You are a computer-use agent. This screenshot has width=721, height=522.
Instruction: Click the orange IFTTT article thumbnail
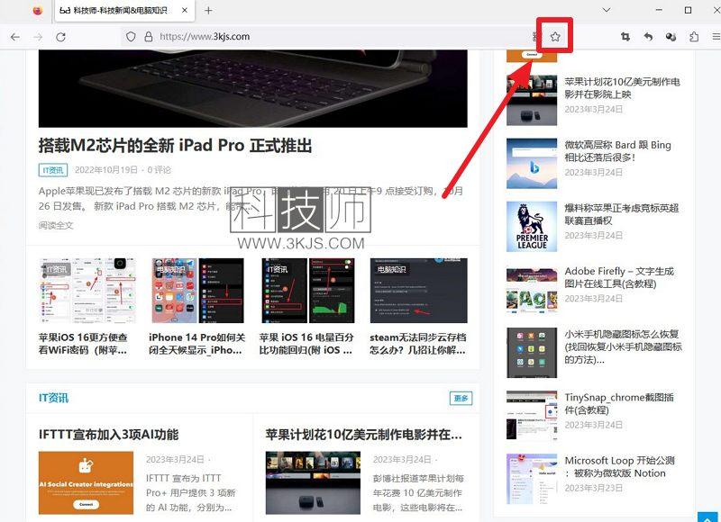tap(86, 482)
